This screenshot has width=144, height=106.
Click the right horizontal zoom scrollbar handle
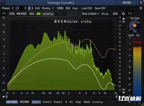pyautogui.click(x=116, y=97)
